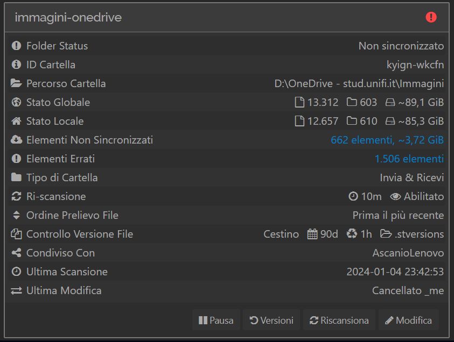
Task: Click the Modifica edit button
Action: pos(409,320)
